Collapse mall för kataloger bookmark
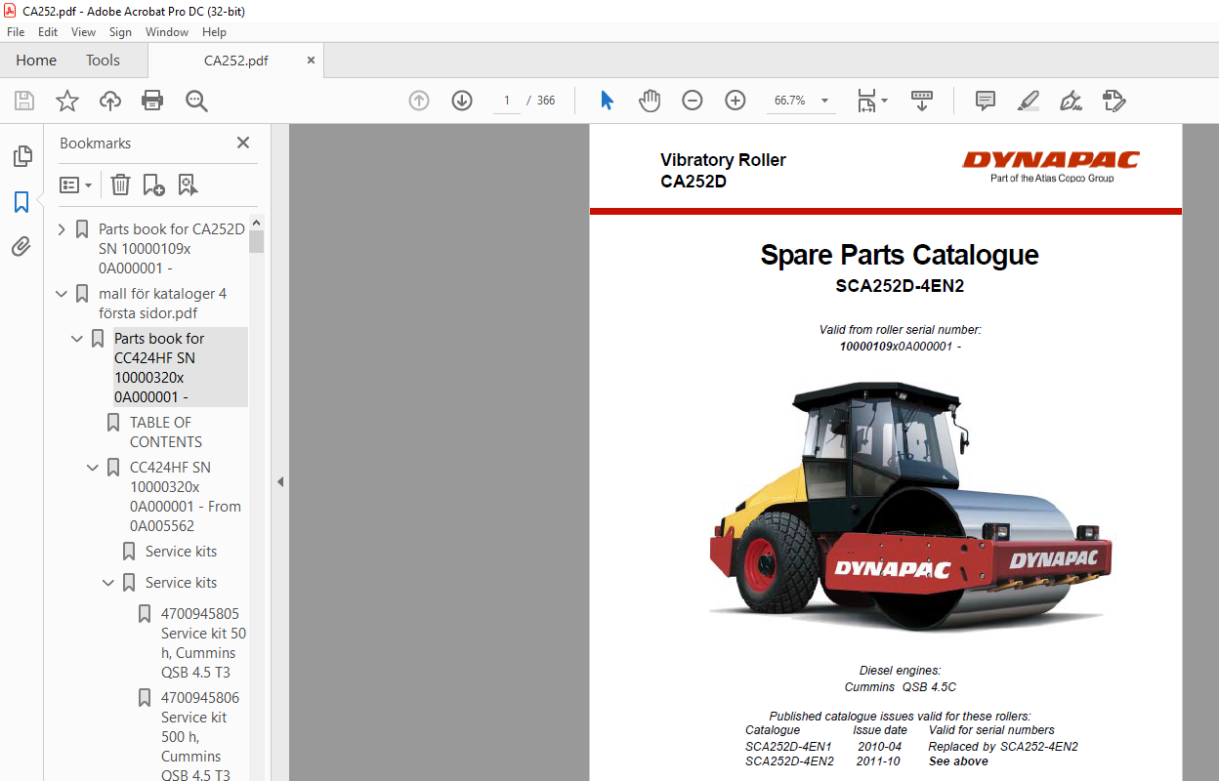Viewport: 1219px width, 781px height. [63, 294]
